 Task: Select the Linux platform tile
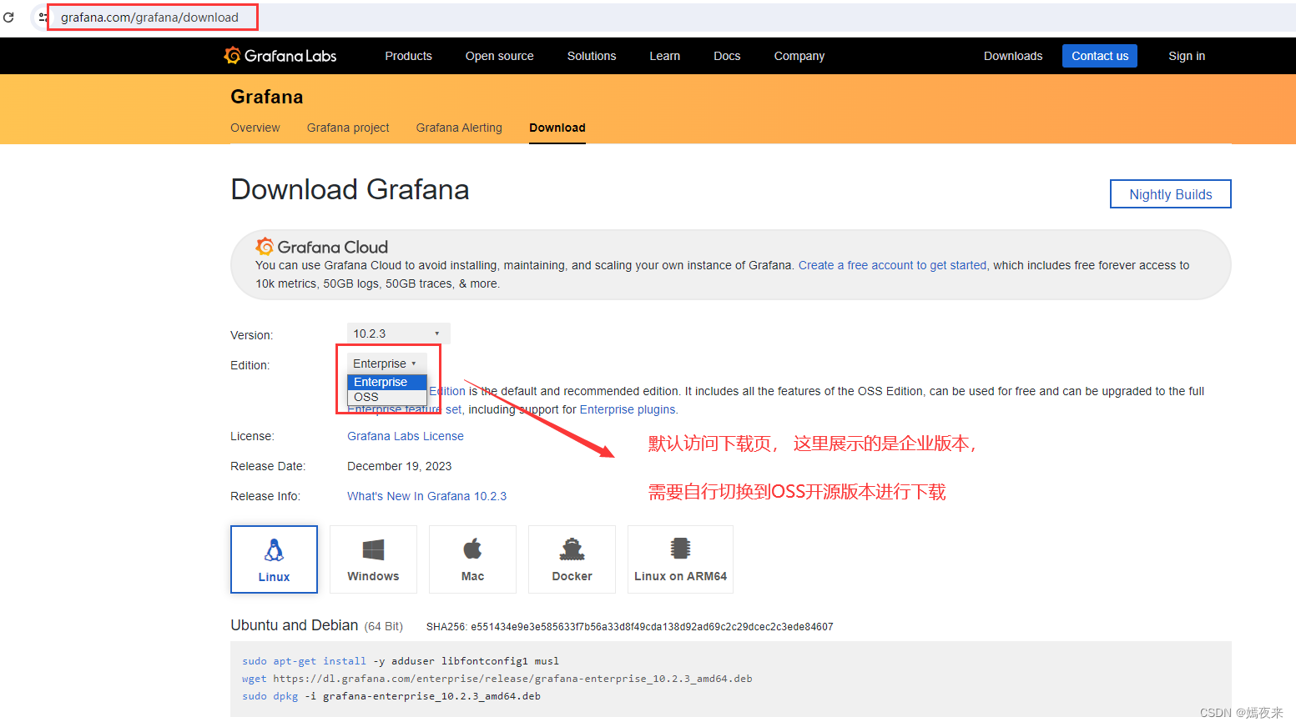coord(274,559)
